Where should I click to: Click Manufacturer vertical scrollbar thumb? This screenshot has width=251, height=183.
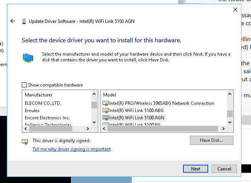pos(94,105)
